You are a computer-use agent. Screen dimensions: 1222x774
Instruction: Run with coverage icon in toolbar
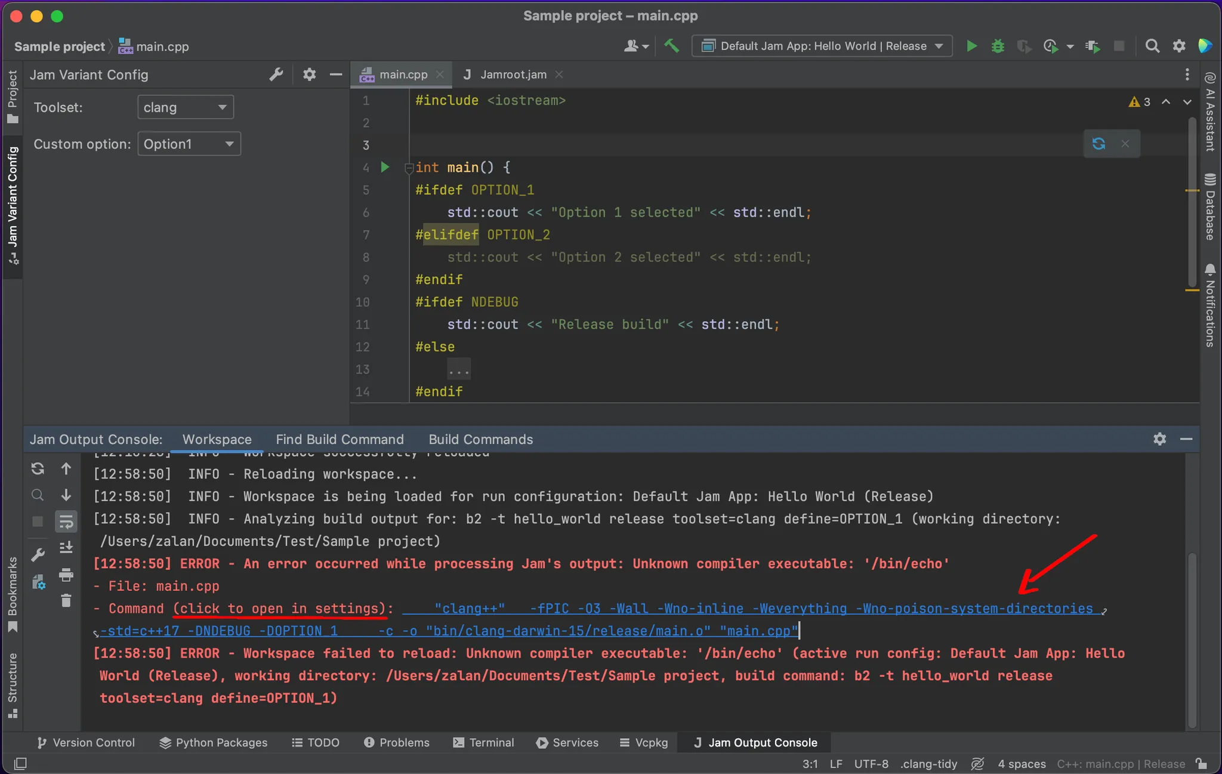[1024, 46]
